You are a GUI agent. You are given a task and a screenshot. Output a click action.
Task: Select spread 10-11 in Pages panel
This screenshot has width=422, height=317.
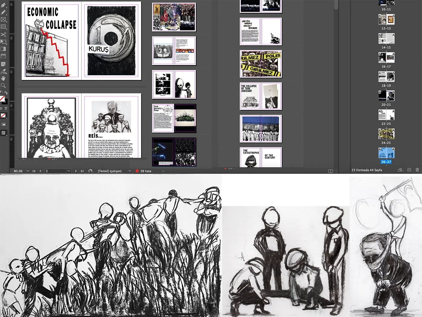(x=386, y=3)
